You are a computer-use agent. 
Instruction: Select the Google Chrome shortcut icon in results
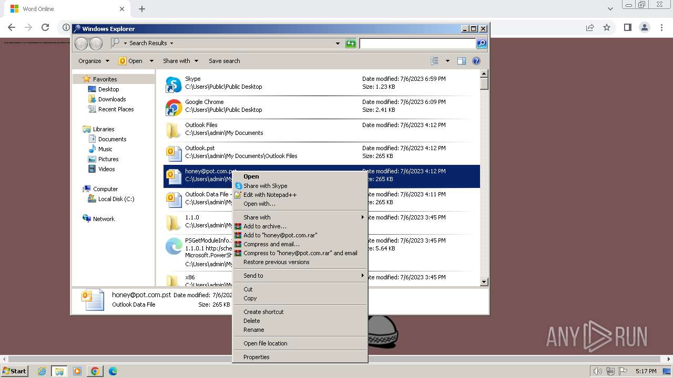point(174,108)
